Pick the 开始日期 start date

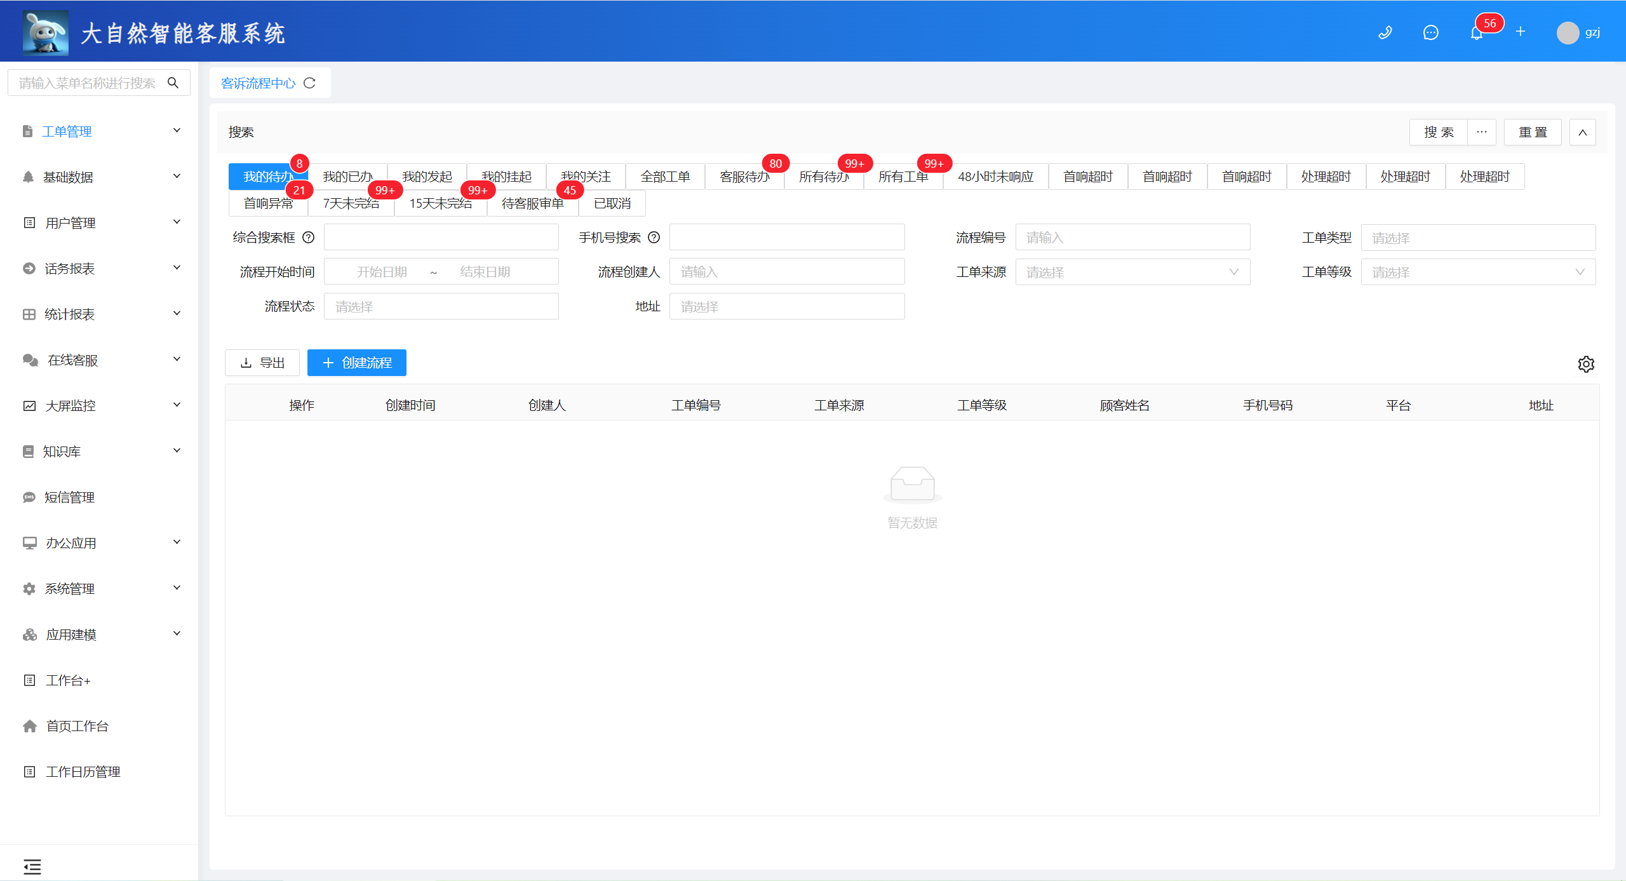coord(382,272)
